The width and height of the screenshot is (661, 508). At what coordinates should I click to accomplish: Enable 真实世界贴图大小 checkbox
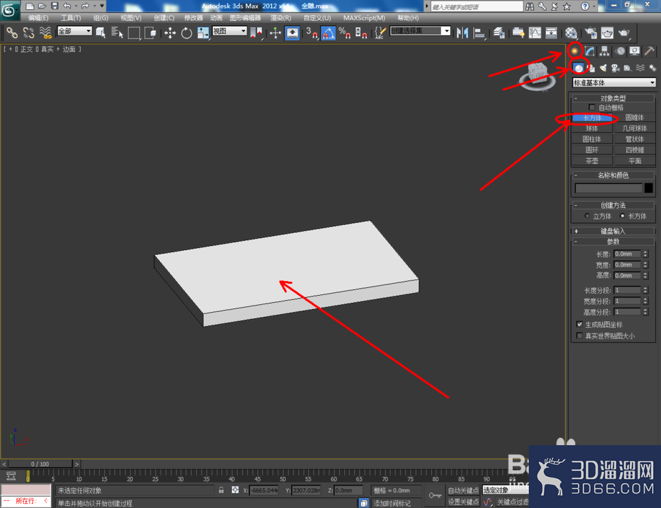tap(580, 335)
